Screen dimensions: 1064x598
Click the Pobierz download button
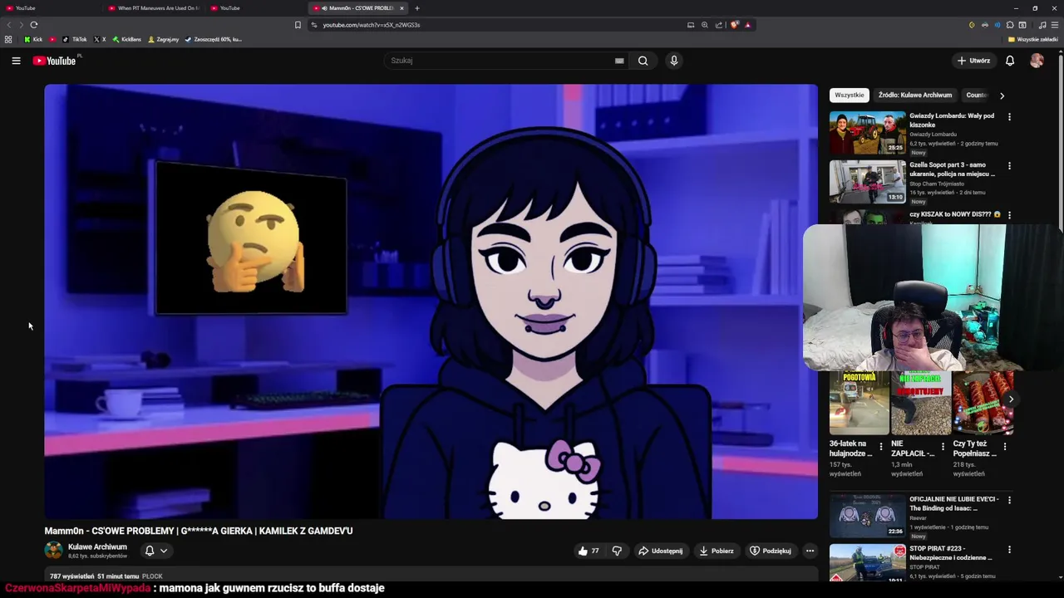716,551
